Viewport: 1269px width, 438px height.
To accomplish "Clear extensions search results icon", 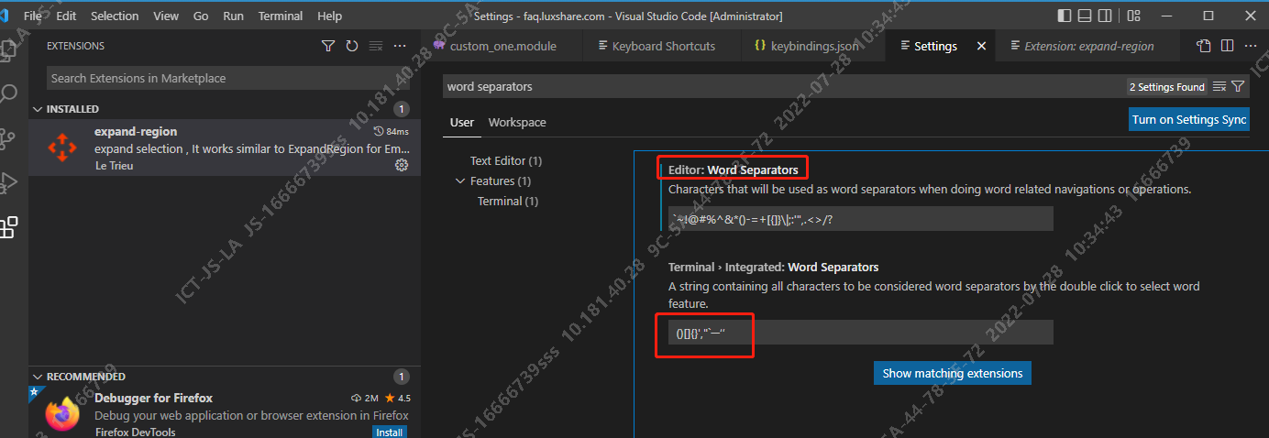I will 376,46.
